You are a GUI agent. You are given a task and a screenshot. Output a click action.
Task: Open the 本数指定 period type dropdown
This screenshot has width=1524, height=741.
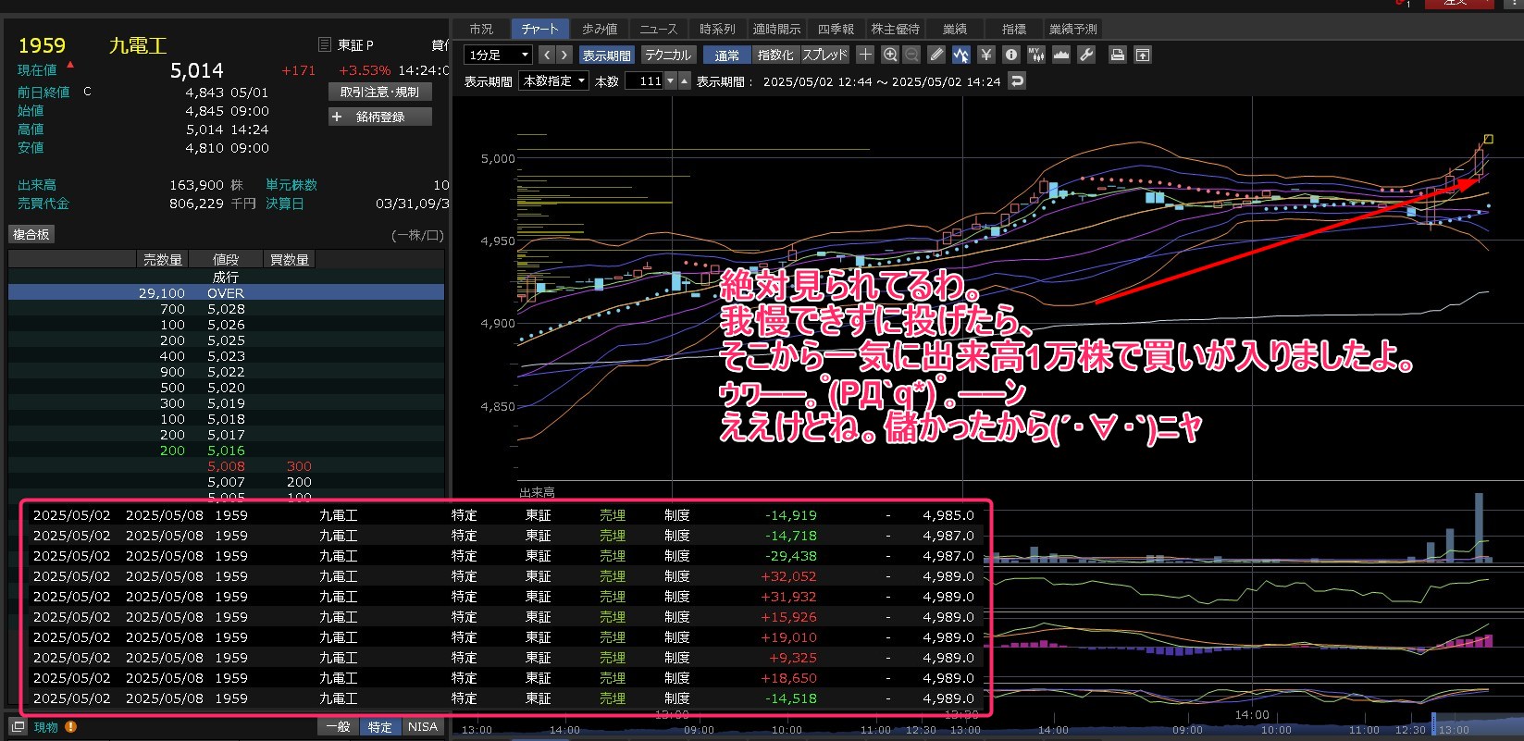(553, 81)
